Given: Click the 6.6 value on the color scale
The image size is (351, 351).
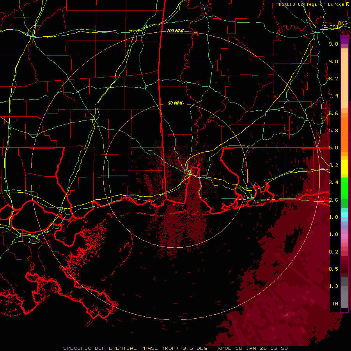Looking at the screenshot, I should 333,113.
